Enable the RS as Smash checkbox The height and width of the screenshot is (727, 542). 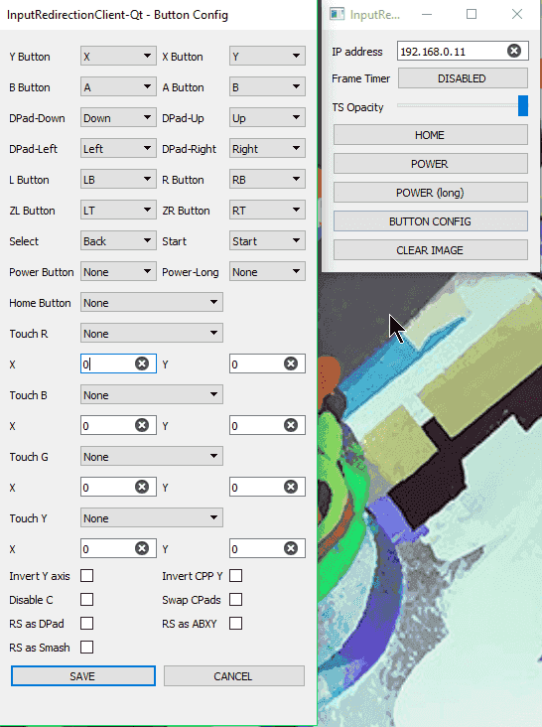tap(86, 648)
